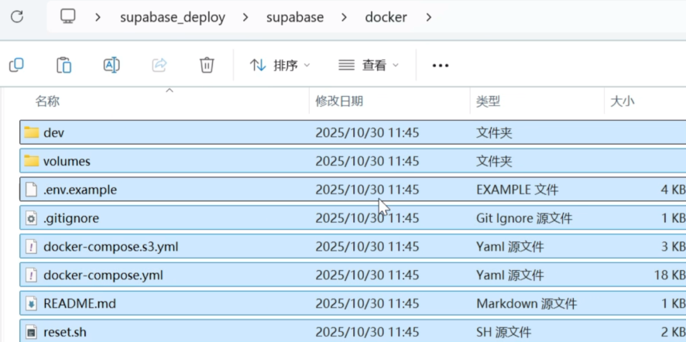Click the Markdown 源文件 type cell
This screenshot has width=686, height=342.
coord(527,303)
